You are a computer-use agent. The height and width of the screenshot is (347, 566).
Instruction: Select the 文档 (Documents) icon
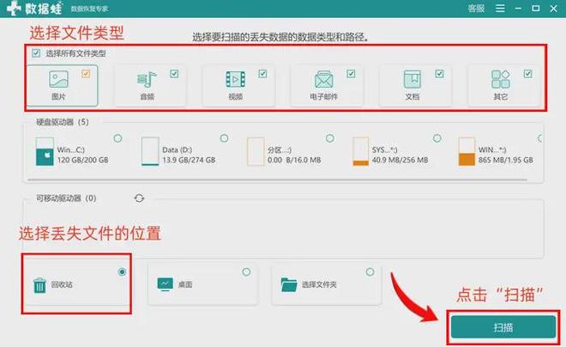(412, 81)
